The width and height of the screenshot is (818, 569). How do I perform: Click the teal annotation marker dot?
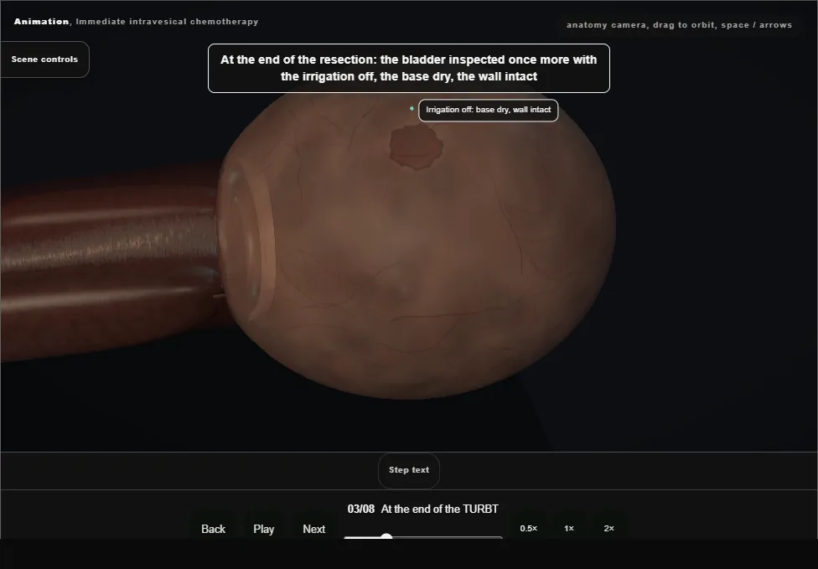(x=412, y=108)
